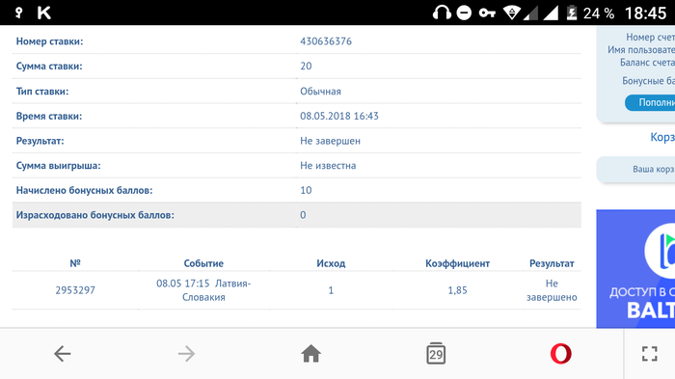This screenshot has width=675, height=379.
Task: Click the Не завершено table result cell
Action: point(552,290)
